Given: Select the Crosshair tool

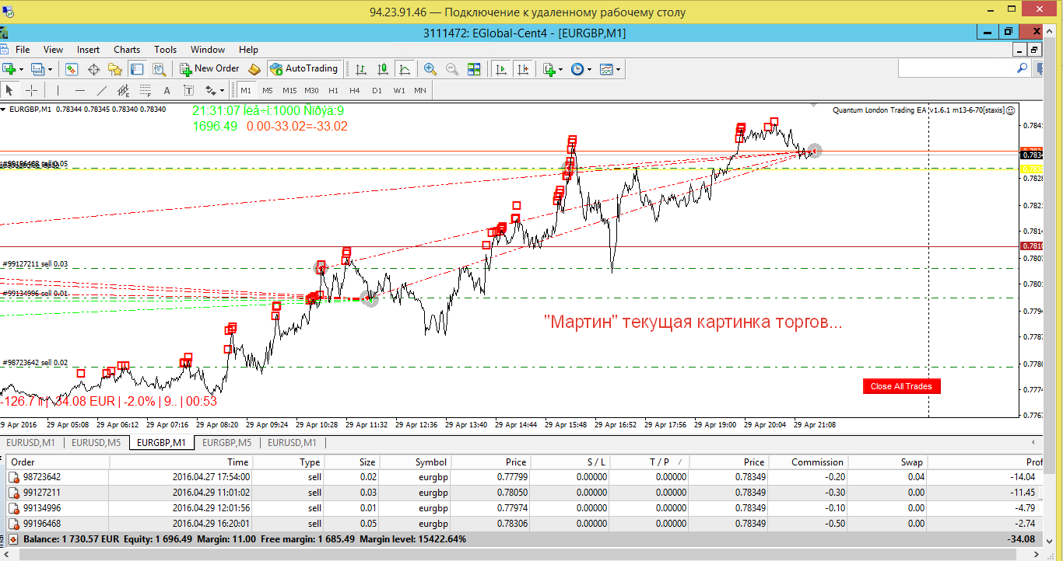Looking at the screenshot, I should click(x=31, y=90).
